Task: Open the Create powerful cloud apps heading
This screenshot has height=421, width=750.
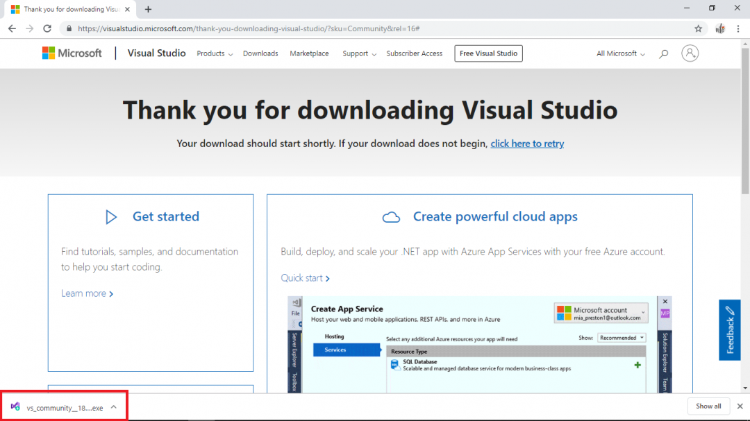Action: coord(495,216)
